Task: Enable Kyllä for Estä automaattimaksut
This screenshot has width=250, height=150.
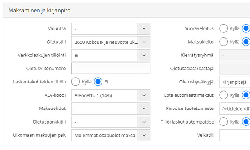Action: coord(223,95)
